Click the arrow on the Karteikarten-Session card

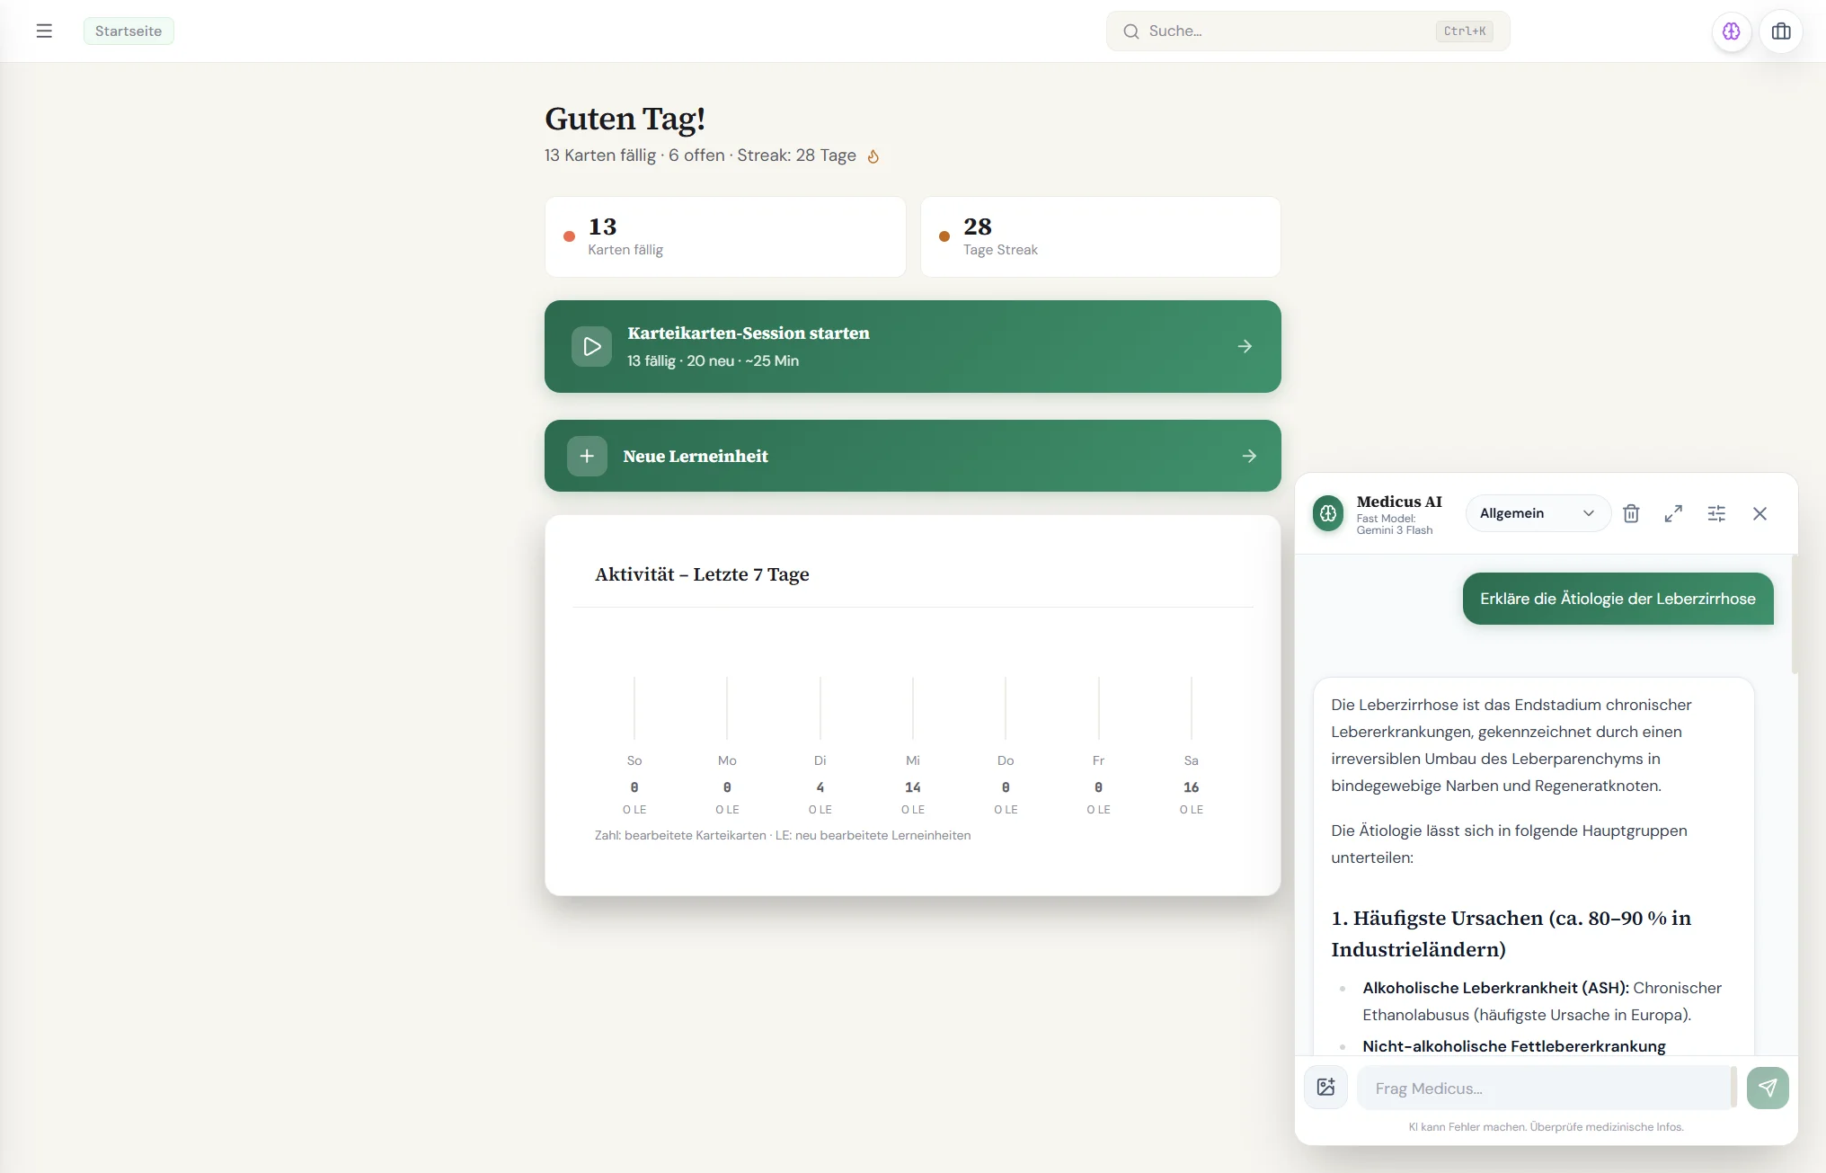click(1245, 346)
